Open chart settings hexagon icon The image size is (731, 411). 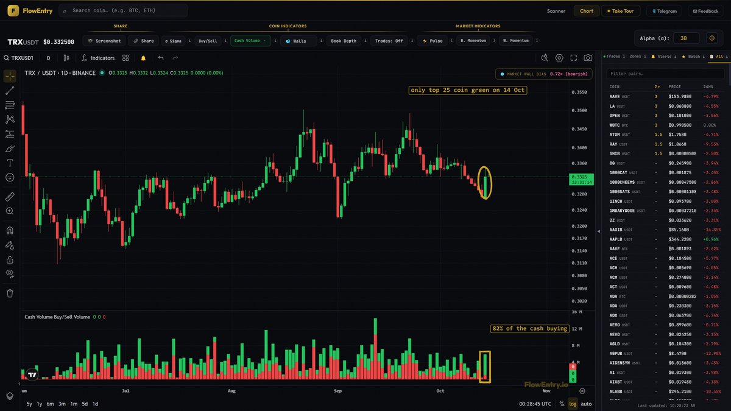click(x=559, y=58)
